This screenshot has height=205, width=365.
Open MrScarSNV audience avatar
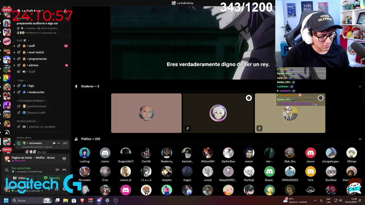coord(208,153)
